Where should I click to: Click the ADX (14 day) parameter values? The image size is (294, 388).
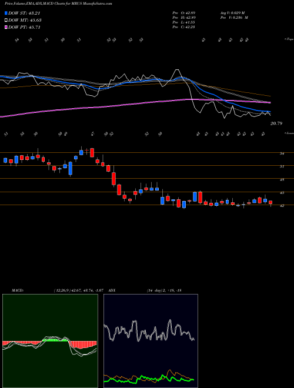tap(165, 290)
